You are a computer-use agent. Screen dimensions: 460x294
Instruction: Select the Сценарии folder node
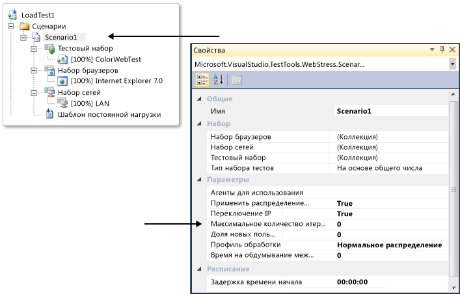point(49,27)
